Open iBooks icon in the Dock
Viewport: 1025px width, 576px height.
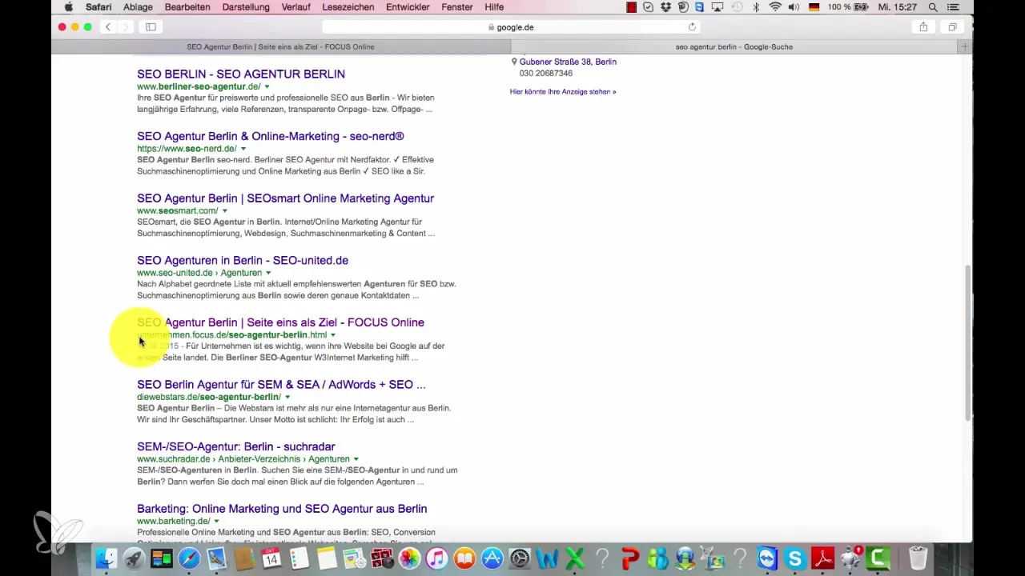(x=464, y=558)
